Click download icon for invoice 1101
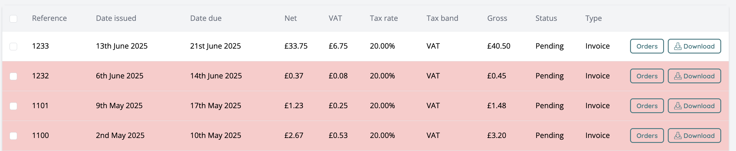Viewport: 736px width, 151px height. (x=678, y=106)
